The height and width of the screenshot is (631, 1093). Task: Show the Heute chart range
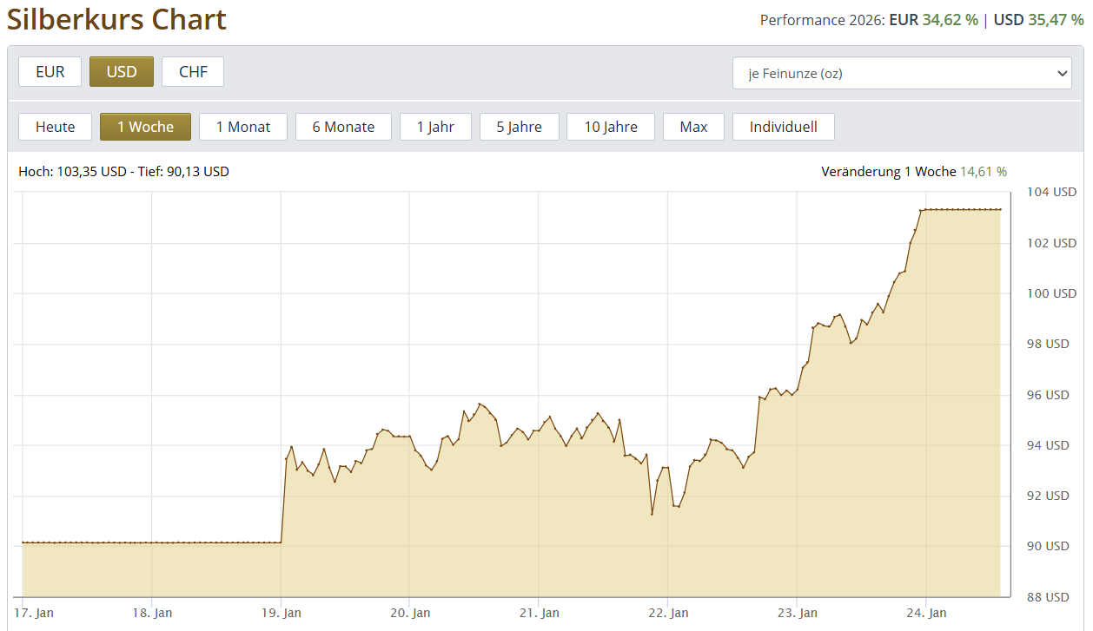point(55,127)
